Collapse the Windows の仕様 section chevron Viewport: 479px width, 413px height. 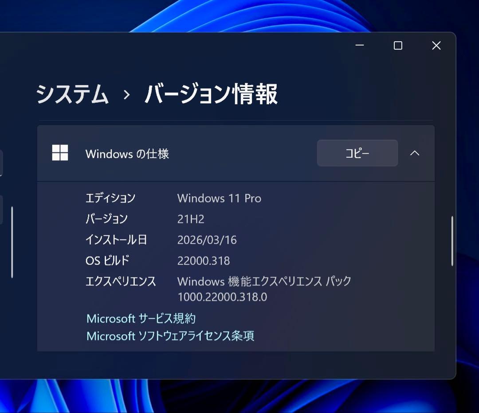tap(415, 153)
